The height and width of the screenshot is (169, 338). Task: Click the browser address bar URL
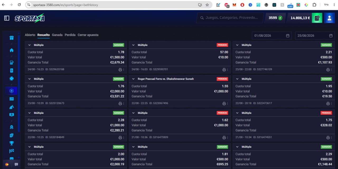tap(65, 5)
